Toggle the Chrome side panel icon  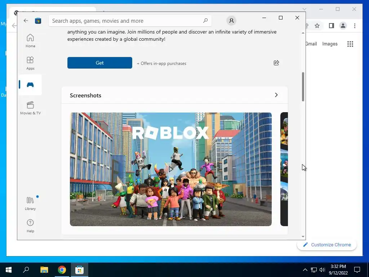pyautogui.click(x=332, y=26)
